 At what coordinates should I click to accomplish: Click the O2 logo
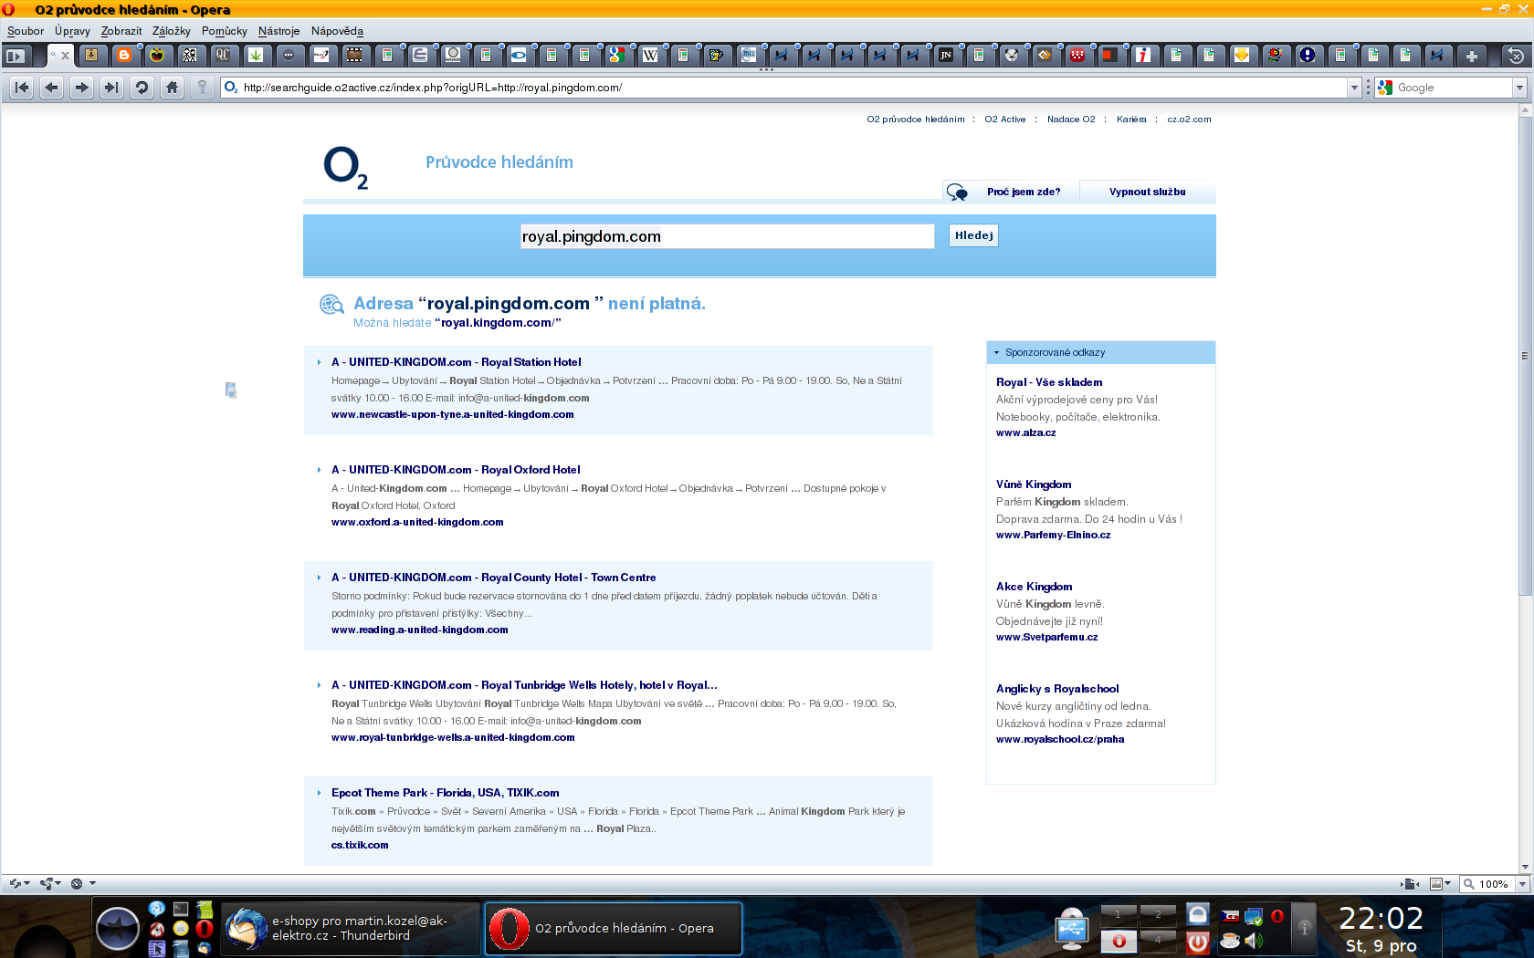(346, 168)
